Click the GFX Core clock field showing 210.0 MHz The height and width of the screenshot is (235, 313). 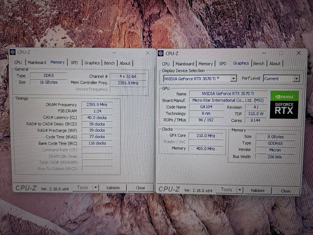(x=205, y=136)
